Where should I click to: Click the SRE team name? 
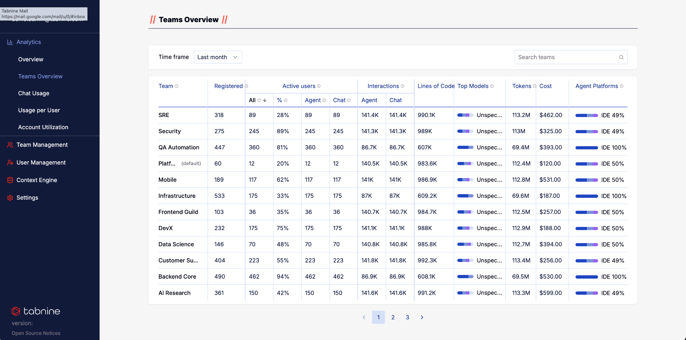(x=164, y=115)
